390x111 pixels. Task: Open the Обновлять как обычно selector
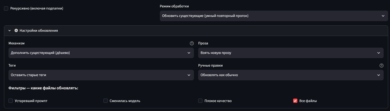(x=291, y=75)
